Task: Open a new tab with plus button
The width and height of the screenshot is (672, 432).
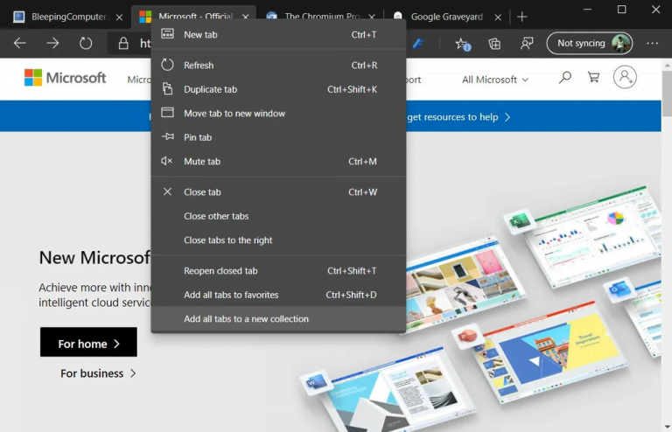Action: click(x=522, y=17)
